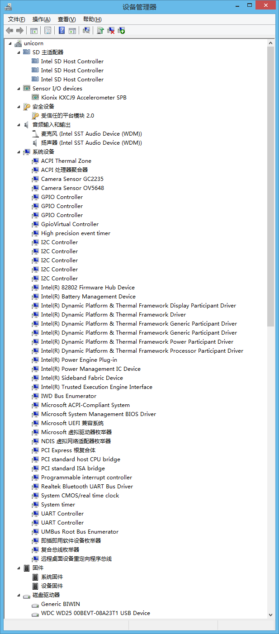Click the Sensor I/O devices category icon
Viewport: 279px width, 634px height.
(x=27, y=89)
